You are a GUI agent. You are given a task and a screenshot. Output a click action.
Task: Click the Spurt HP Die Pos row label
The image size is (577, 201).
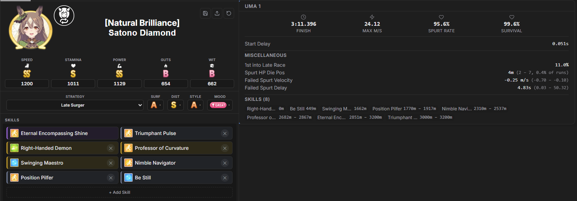[x=264, y=72]
